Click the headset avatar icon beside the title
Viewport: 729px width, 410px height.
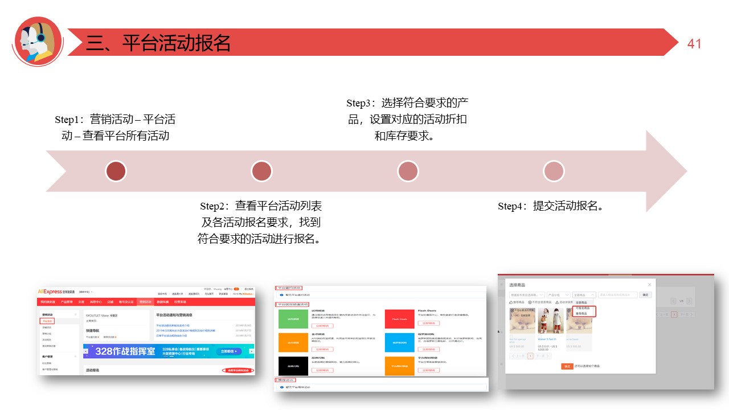click(x=38, y=42)
